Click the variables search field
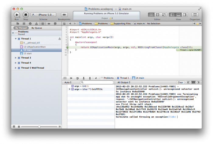This screenshot has width=213, height=144. (97, 82)
